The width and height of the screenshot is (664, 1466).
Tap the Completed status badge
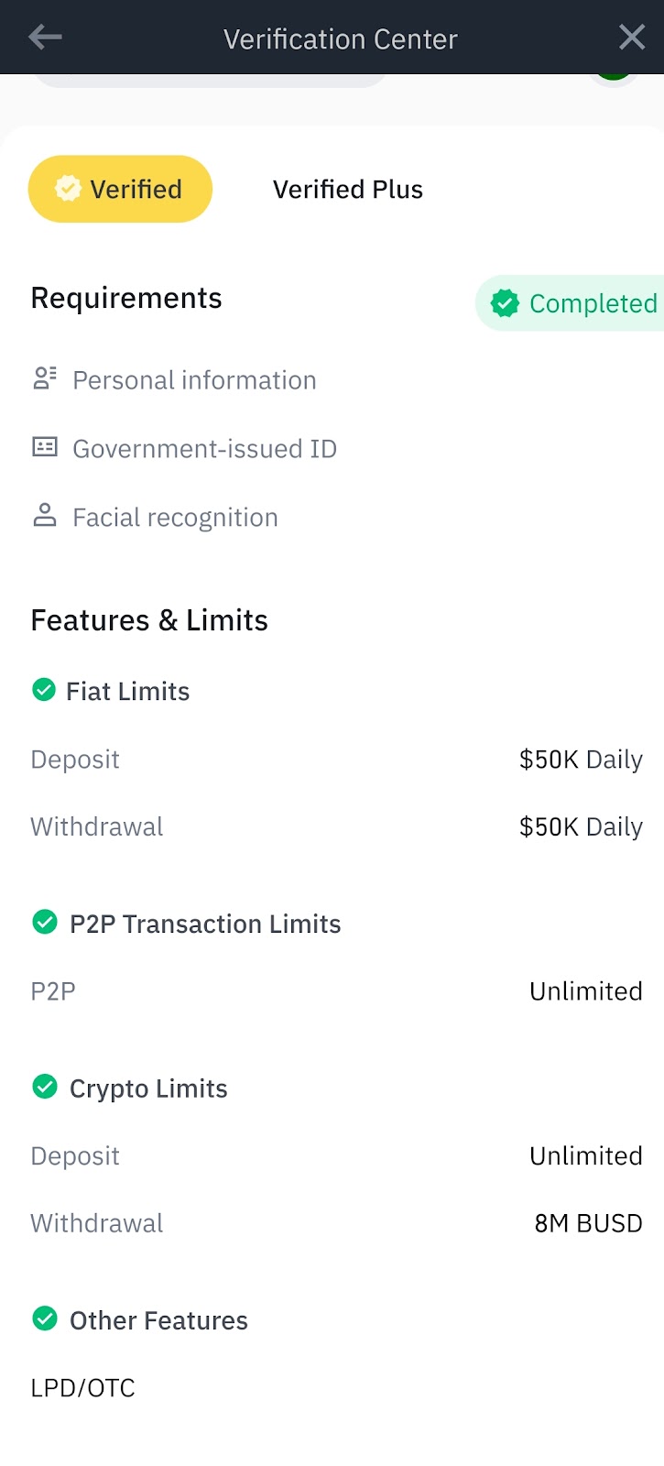click(x=574, y=303)
